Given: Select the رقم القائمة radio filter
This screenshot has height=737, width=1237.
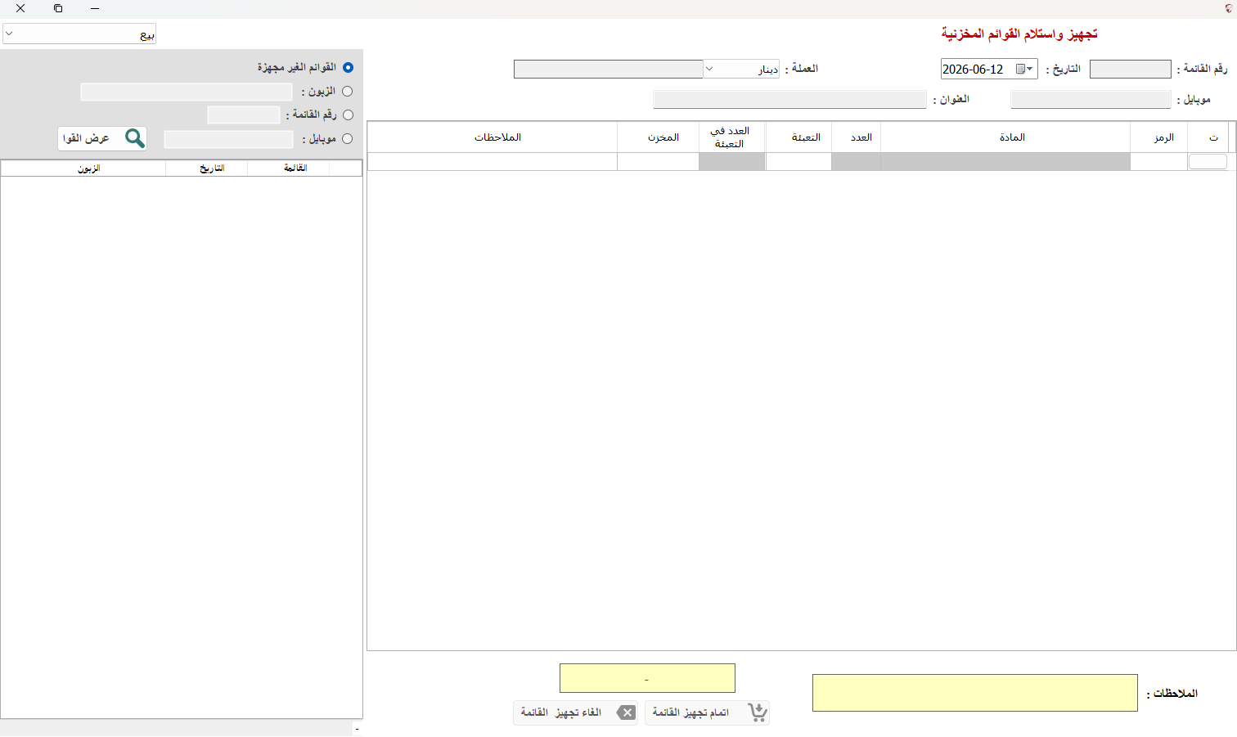Looking at the screenshot, I should click(348, 115).
